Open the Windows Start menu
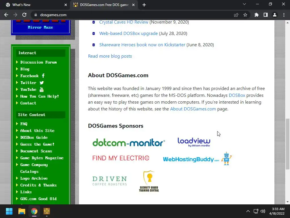The height and width of the screenshot is (218, 290). pos(9,211)
